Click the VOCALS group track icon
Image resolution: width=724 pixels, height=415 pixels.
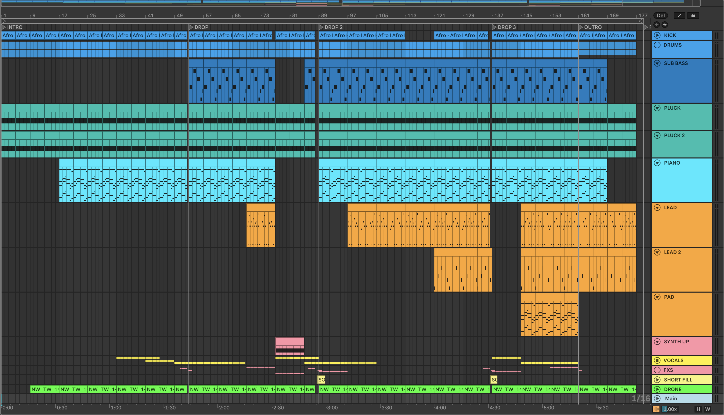[657, 360]
